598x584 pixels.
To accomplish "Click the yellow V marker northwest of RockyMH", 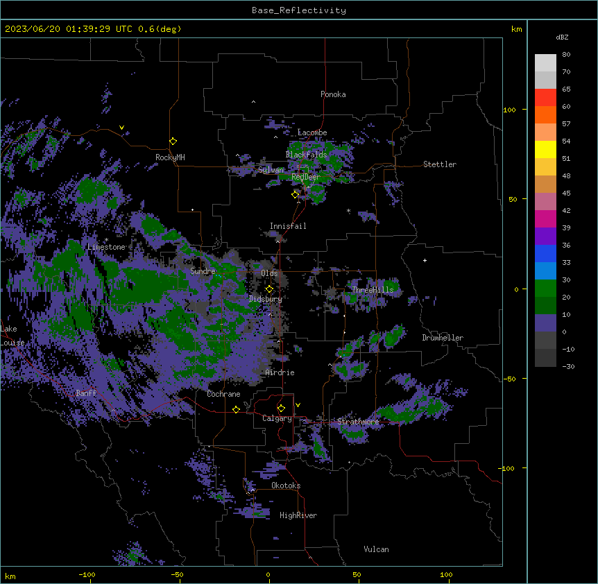I will (121, 128).
